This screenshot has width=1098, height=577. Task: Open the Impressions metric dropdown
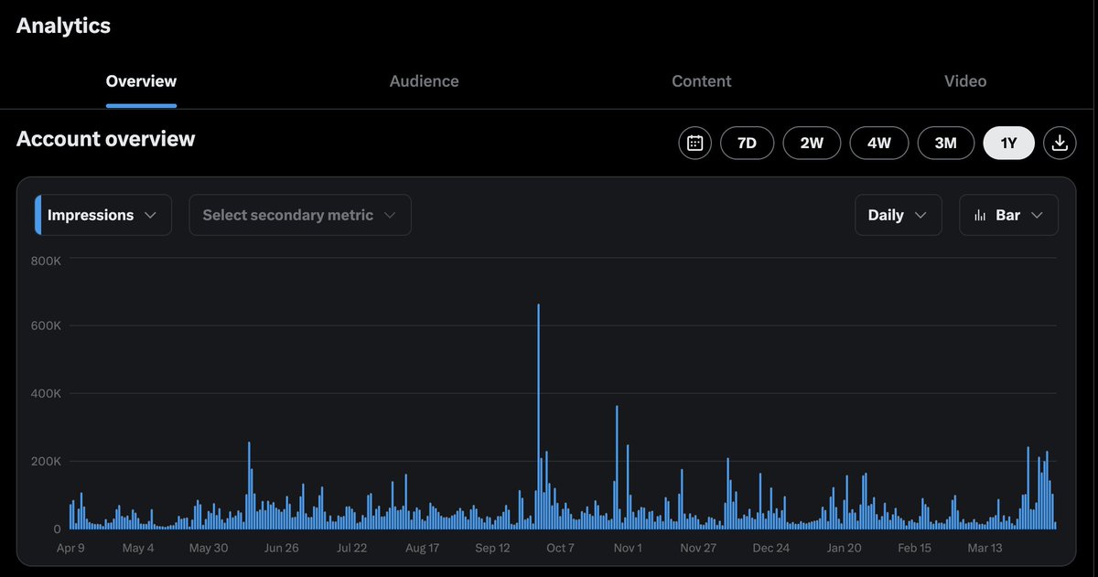(102, 215)
